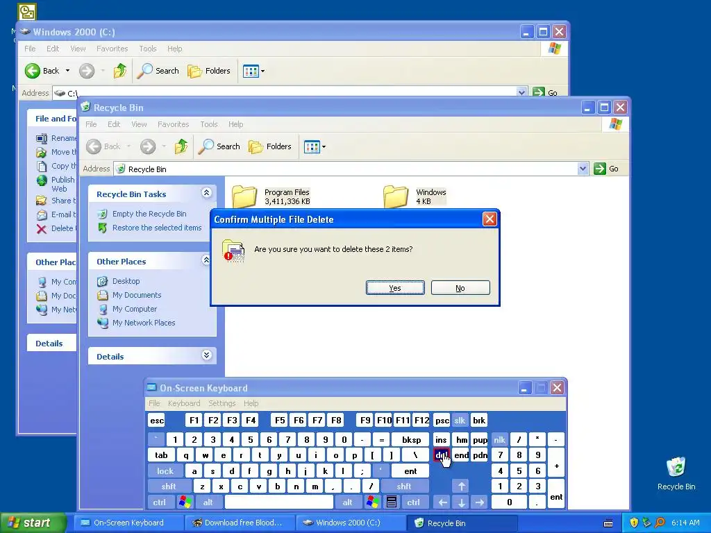
Task: Open the Tools menu in Recycle Bin window
Action: click(209, 124)
